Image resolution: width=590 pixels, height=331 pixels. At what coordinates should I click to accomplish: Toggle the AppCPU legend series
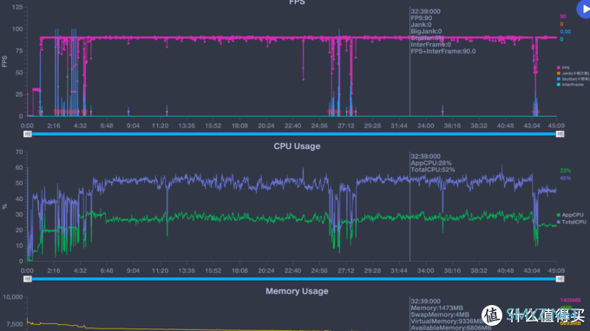[570, 215]
